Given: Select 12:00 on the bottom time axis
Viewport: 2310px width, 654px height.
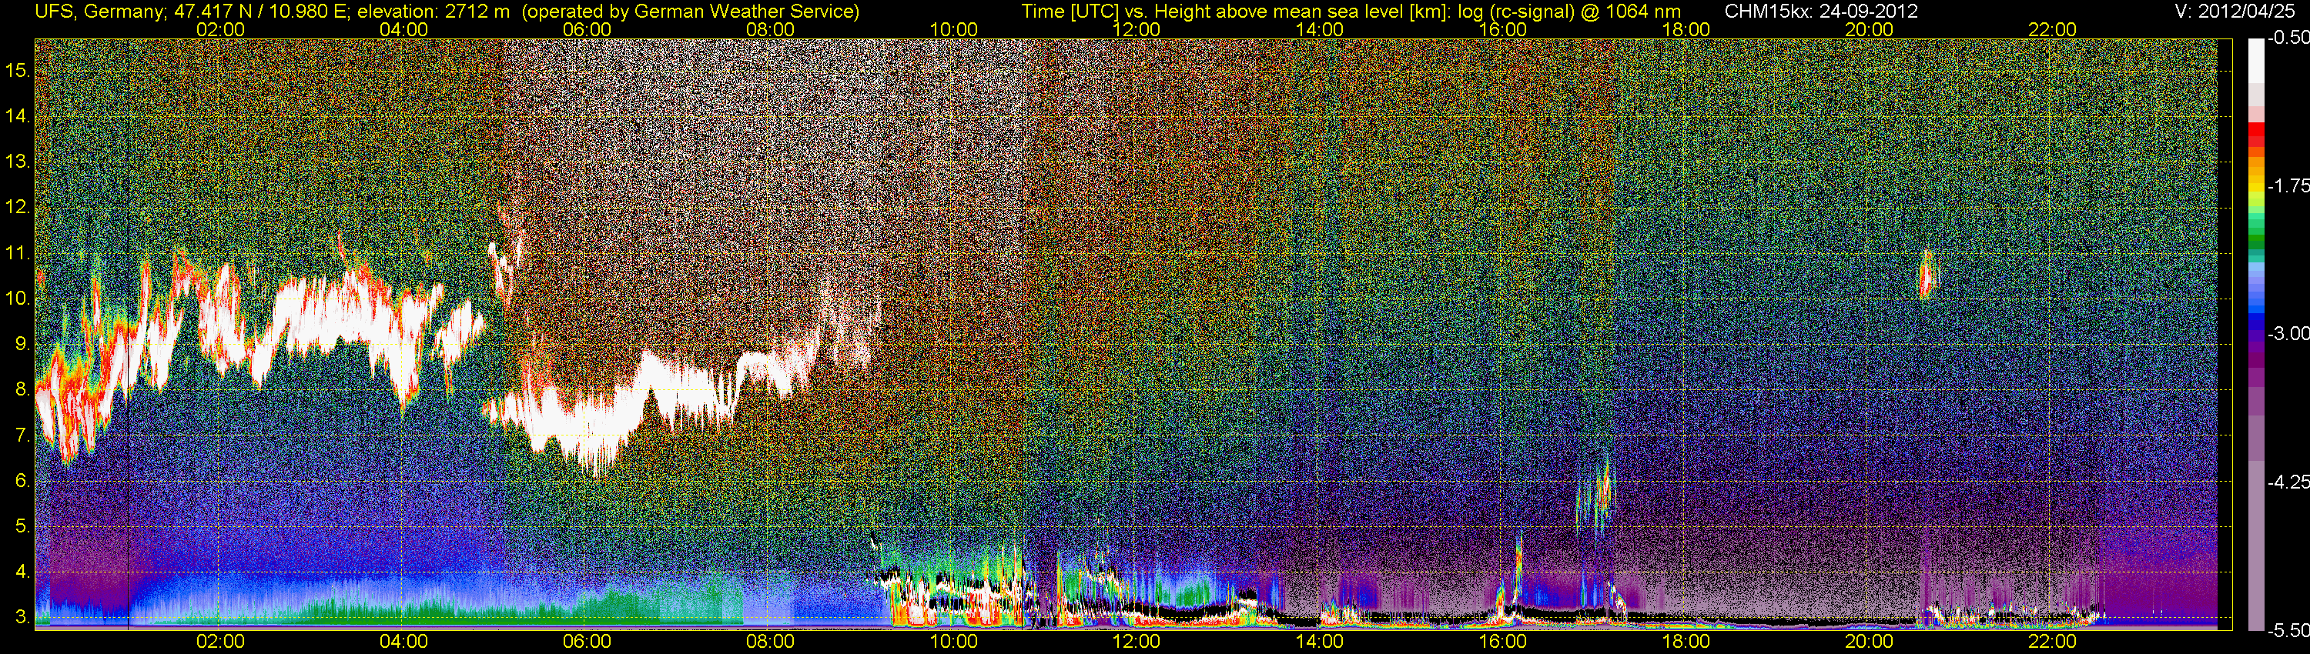Looking at the screenshot, I should click(1137, 642).
